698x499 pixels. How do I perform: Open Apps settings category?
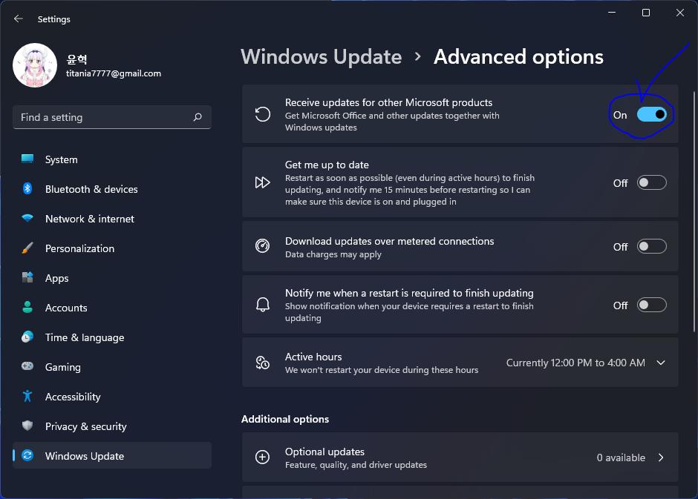[x=112, y=278]
